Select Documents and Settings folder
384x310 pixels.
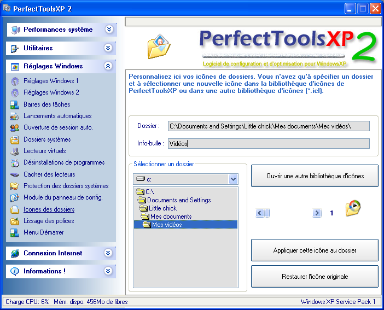pos(174,200)
